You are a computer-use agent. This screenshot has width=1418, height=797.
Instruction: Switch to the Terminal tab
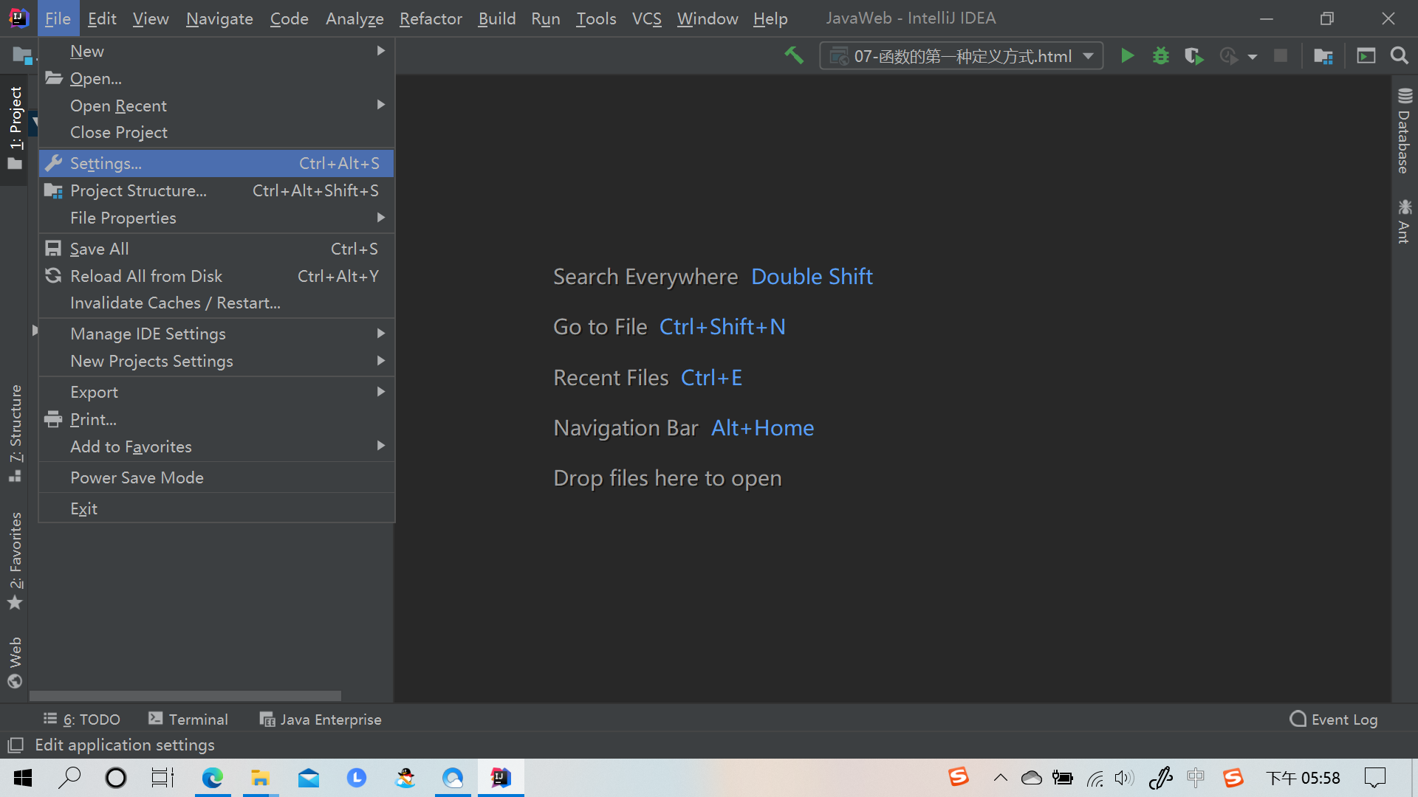point(188,719)
